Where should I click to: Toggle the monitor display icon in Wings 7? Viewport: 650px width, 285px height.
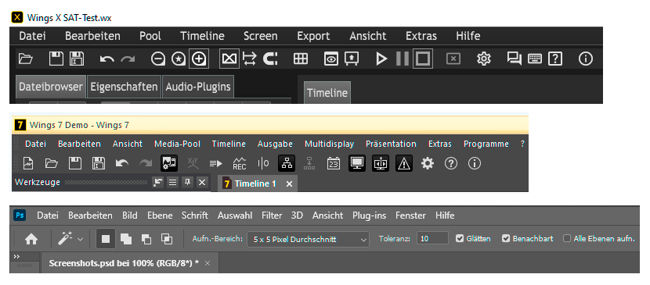[x=357, y=163]
